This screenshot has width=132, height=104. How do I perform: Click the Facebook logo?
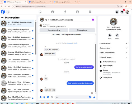click(x=3, y=12)
